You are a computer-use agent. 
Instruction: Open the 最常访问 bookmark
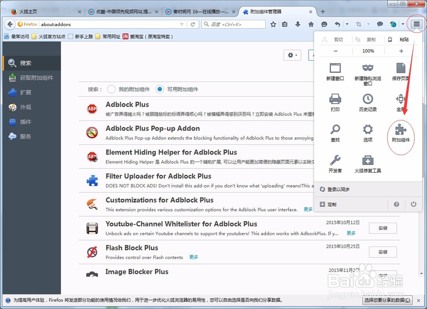pos(17,36)
